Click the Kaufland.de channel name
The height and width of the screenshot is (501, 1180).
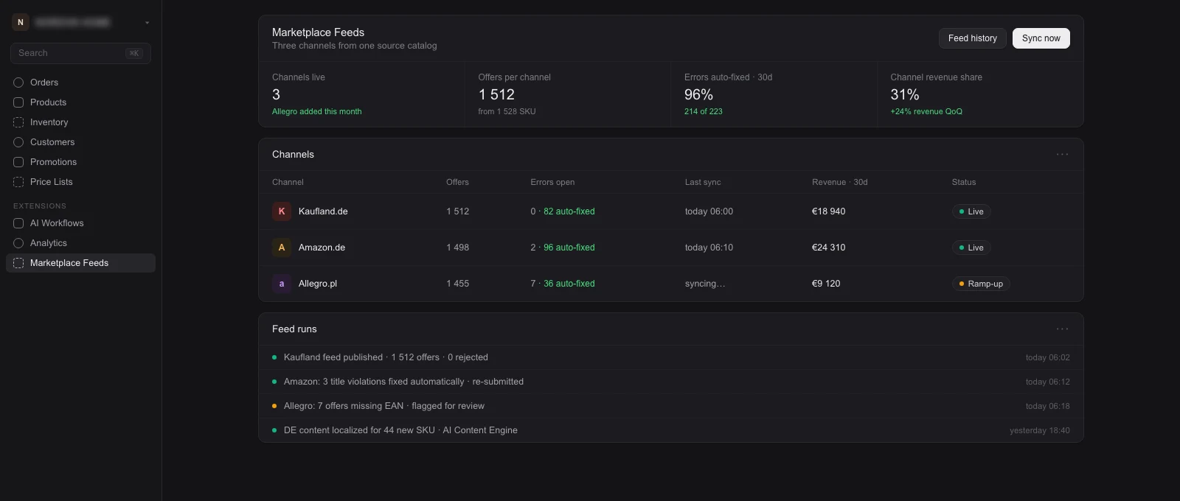click(323, 211)
